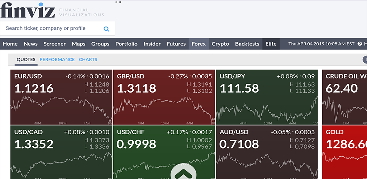Screen dimensions: 367x179
Task: Switch to the PERFORMANCE tab
Action: [57, 59]
